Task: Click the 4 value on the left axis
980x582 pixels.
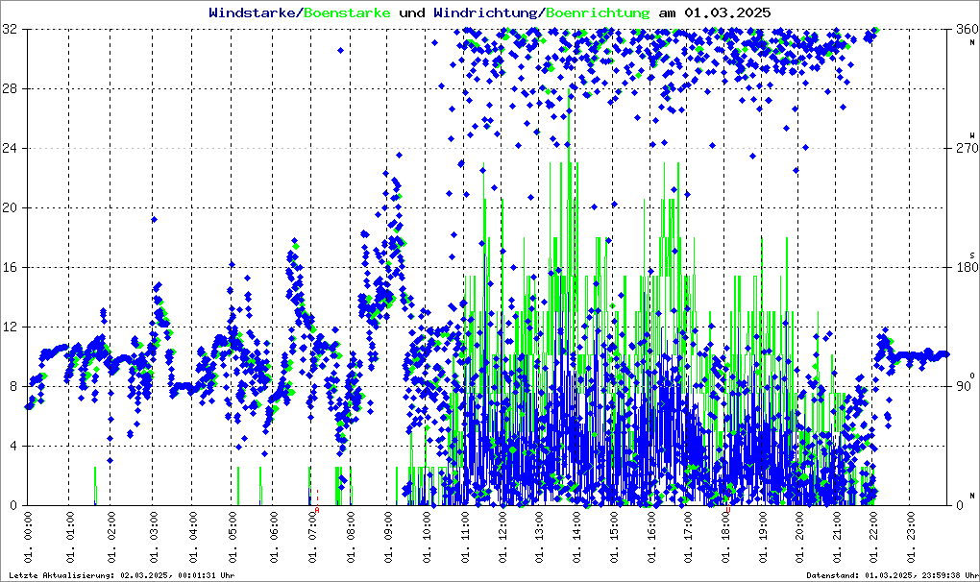Action: click(16, 446)
